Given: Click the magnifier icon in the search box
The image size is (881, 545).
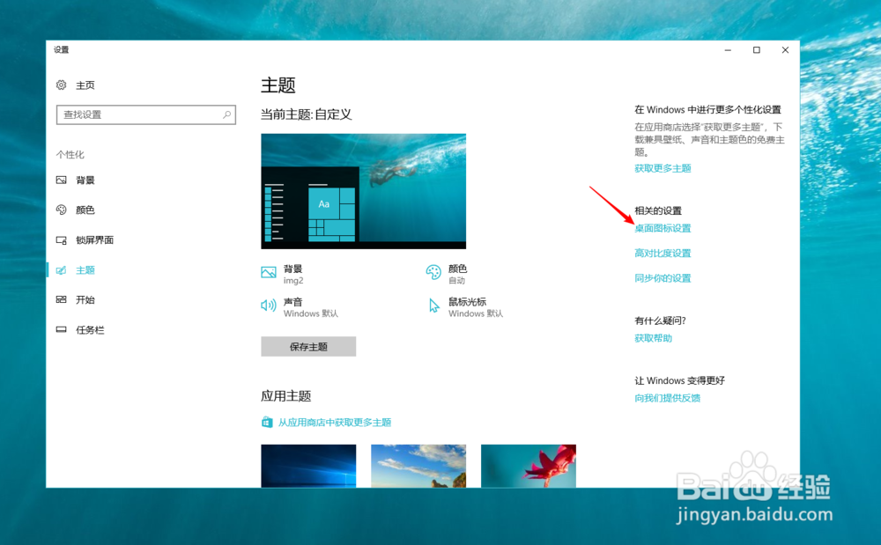Looking at the screenshot, I should [226, 114].
